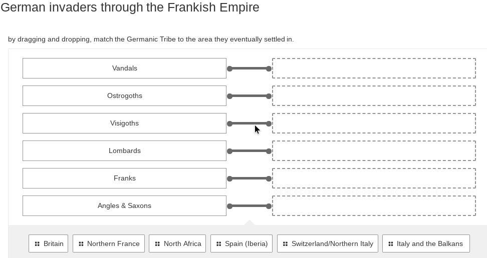Click the empty drop zone beside Visigoths
This screenshot has height=258, width=487.
point(374,123)
